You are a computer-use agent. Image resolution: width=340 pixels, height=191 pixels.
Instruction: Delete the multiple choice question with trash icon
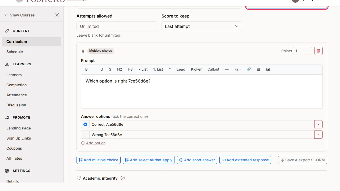point(318,51)
